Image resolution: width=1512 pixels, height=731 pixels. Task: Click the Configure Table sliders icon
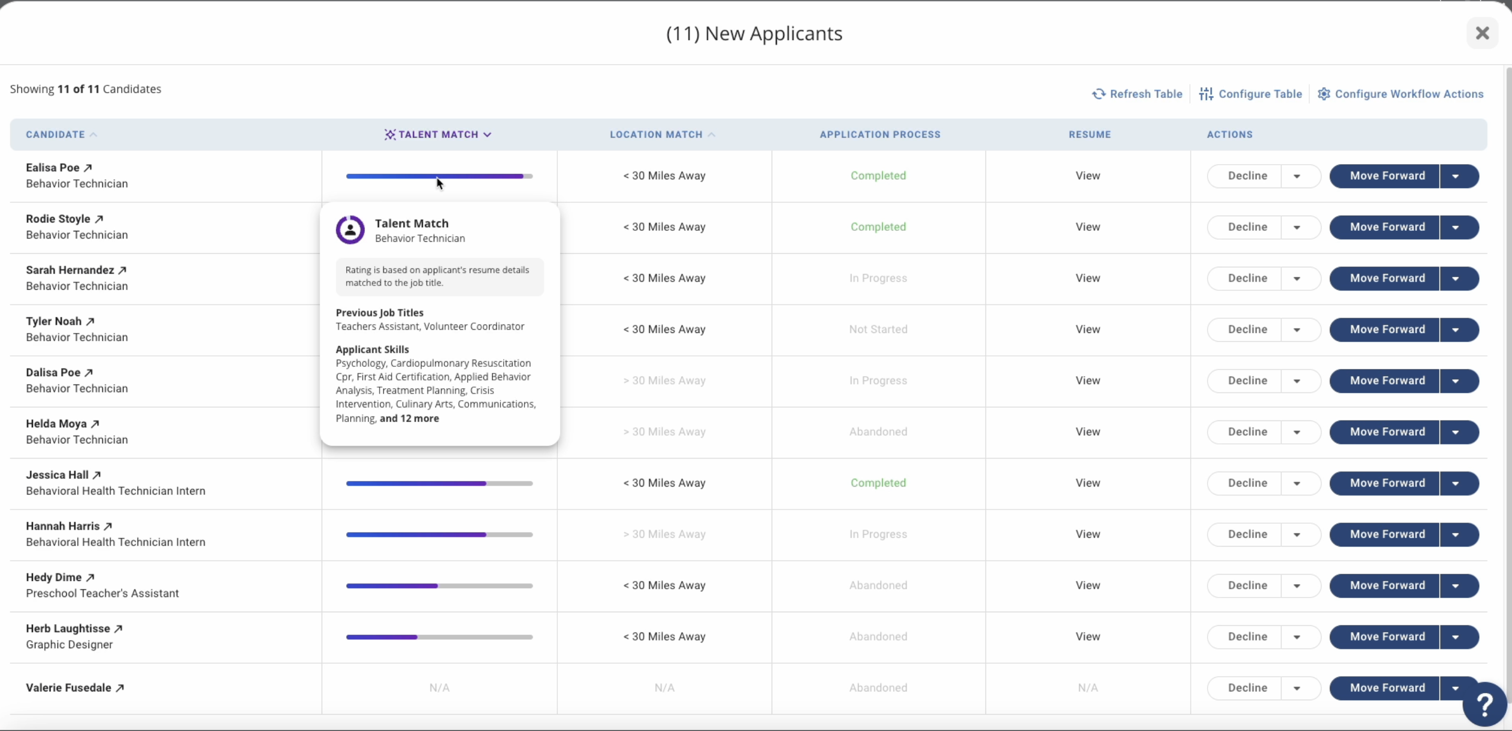tap(1206, 94)
